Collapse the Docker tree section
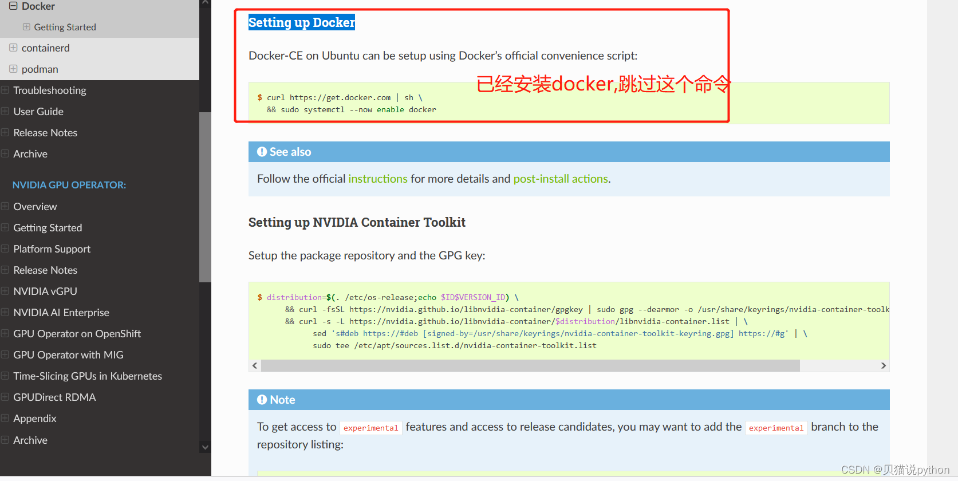The width and height of the screenshot is (958, 481). [13, 6]
